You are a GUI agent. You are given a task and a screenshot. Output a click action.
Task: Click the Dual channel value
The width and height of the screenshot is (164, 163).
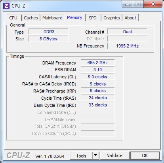(x=127, y=32)
